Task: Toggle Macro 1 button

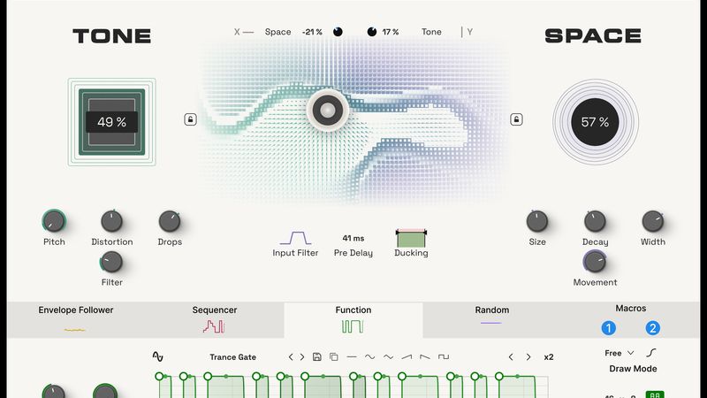Action: coord(608,328)
